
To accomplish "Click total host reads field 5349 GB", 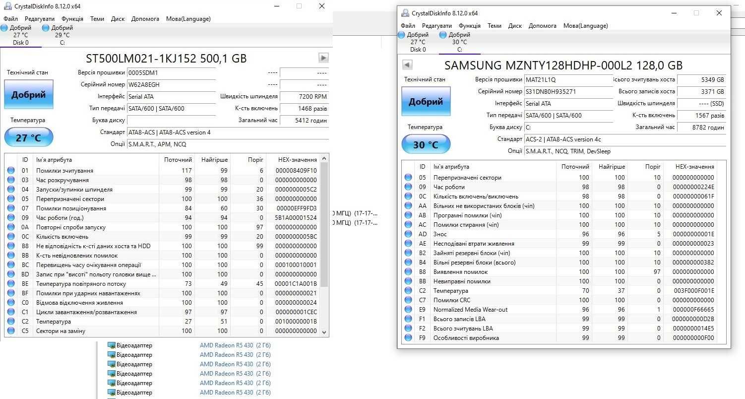I will (701, 80).
